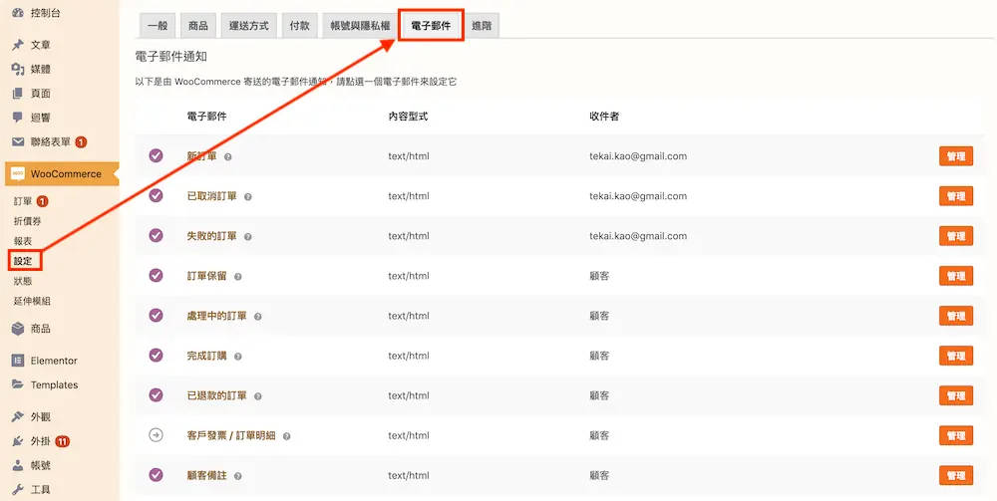Click the 工具 wrench icon
Image resolution: width=997 pixels, height=501 pixels.
pyautogui.click(x=18, y=489)
